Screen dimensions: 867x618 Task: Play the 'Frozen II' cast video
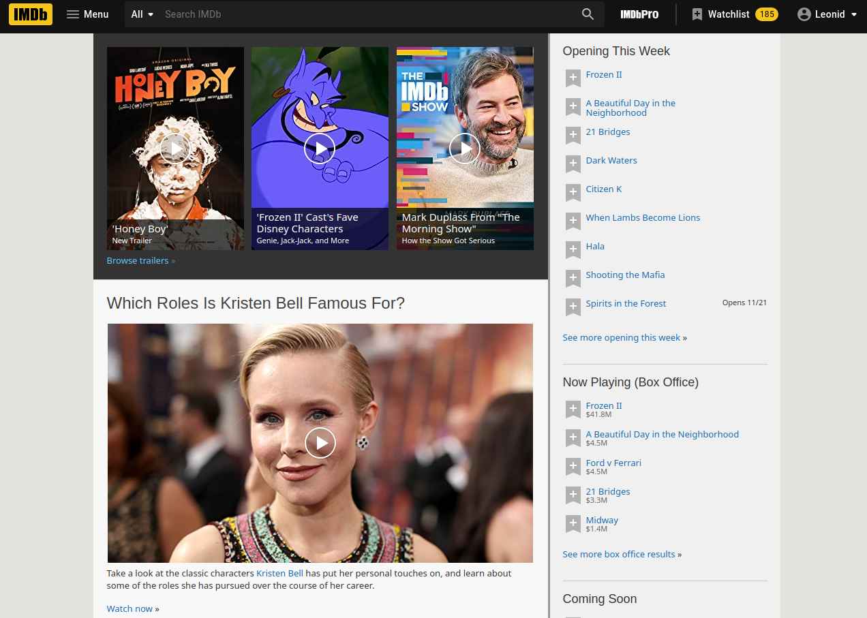pos(320,148)
